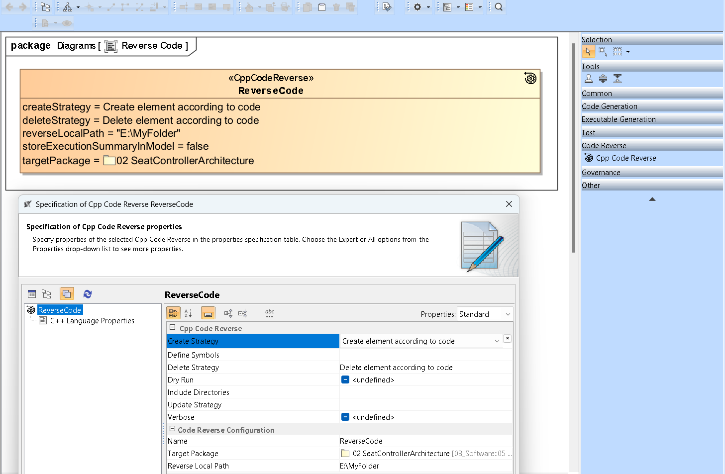Select C++ Language Properties tree node
Image resolution: width=725 pixels, height=474 pixels.
92,321
